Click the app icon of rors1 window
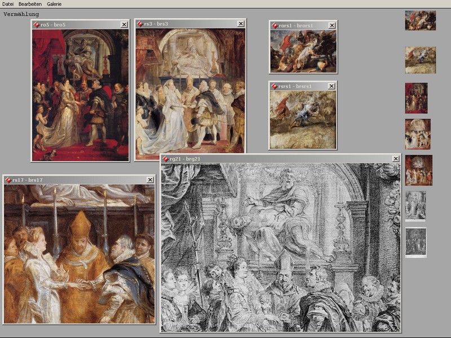This screenshot has width=451, height=338. [275, 25]
